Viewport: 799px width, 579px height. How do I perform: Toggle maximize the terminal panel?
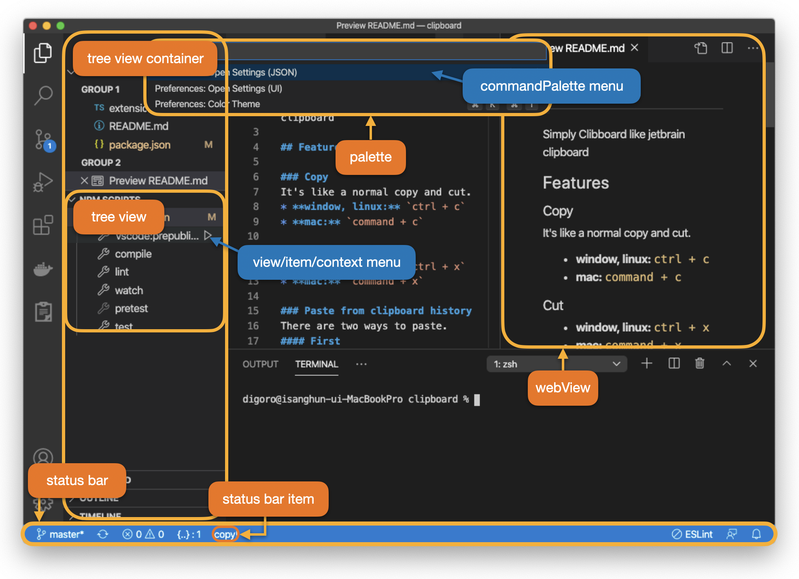click(727, 363)
